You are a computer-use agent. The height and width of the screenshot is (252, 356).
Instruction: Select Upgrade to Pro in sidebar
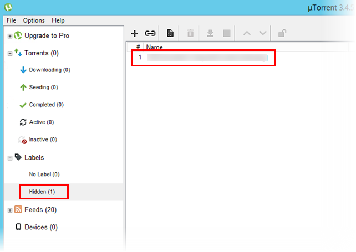47,35
